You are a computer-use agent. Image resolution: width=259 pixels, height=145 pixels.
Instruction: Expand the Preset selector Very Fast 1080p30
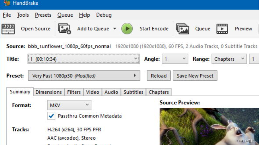pyautogui.click(x=84, y=76)
